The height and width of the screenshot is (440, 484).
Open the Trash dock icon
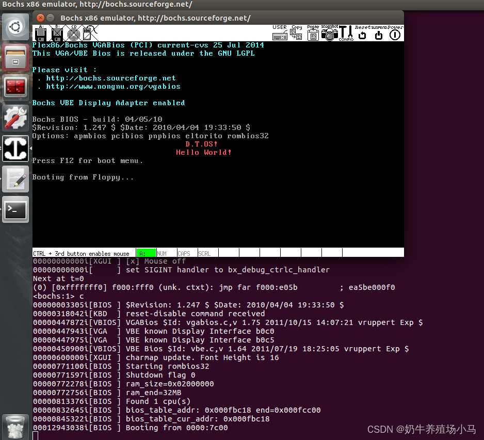(15, 427)
